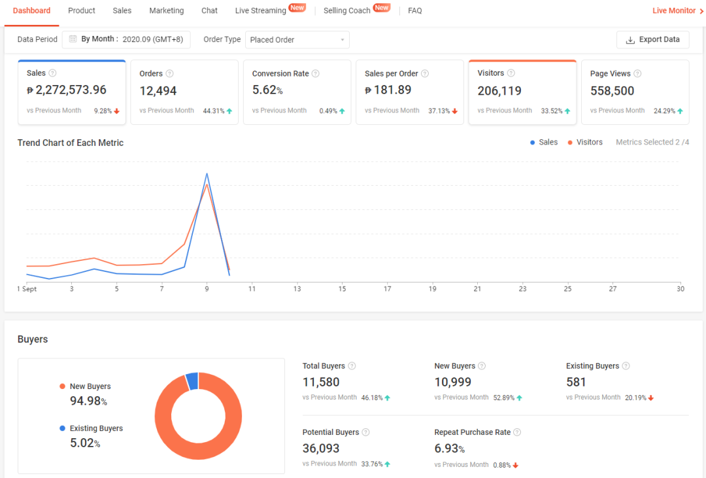Click the New badge on Live Streaming
This screenshot has width=706, height=478.
(x=297, y=8)
